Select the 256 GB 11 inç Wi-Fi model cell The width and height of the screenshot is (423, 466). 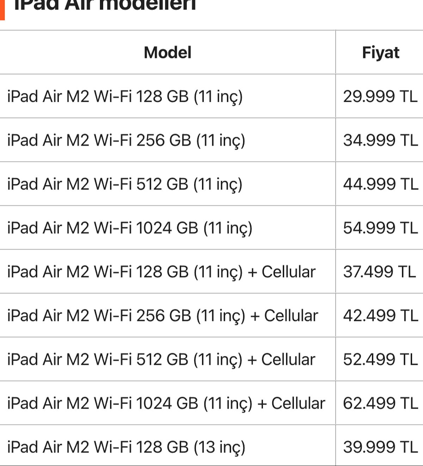coord(126,140)
